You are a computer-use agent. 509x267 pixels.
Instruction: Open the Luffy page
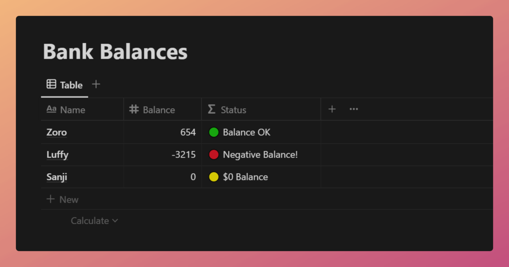point(57,155)
